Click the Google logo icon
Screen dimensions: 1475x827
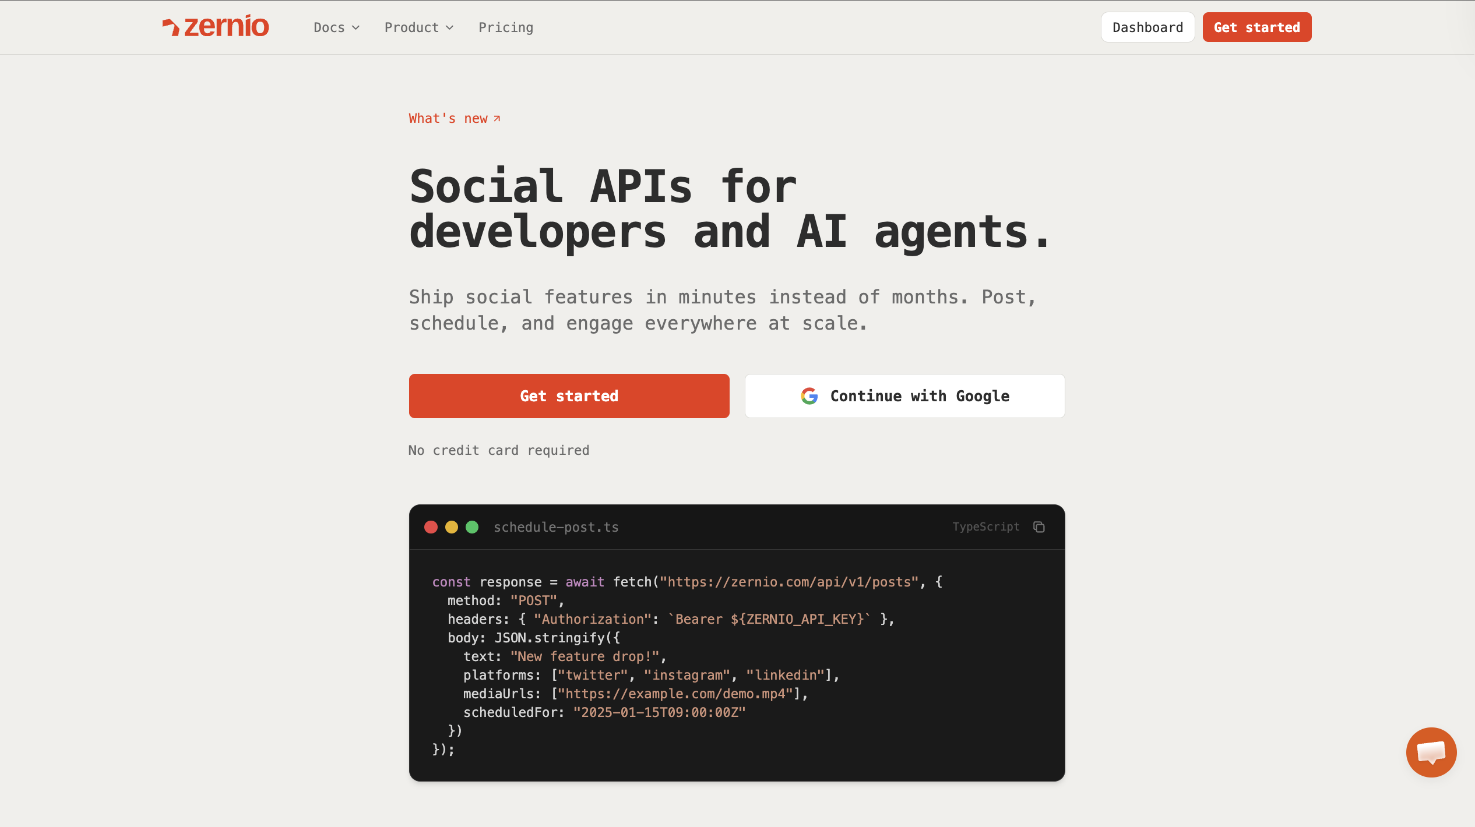tap(809, 396)
